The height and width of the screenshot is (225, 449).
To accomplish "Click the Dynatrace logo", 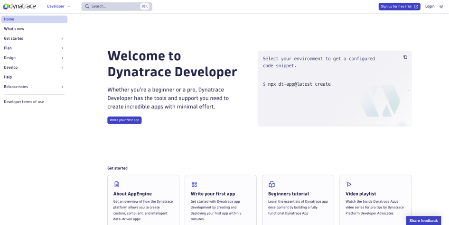I will coord(19,6).
